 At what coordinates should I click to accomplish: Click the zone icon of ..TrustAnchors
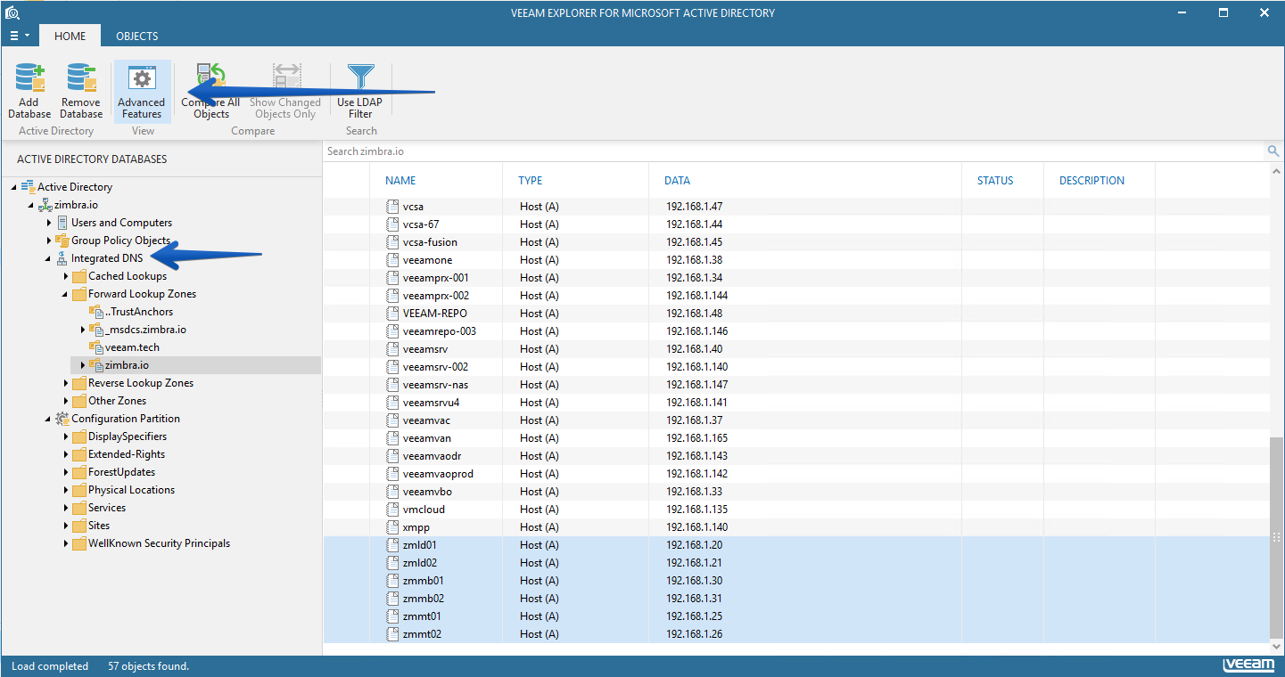pyautogui.click(x=96, y=312)
